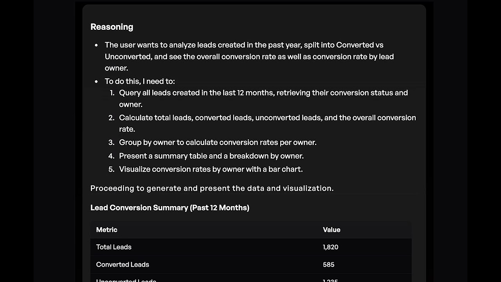
Task: Click step 2 about calculating total leads
Action: tap(267, 123)
